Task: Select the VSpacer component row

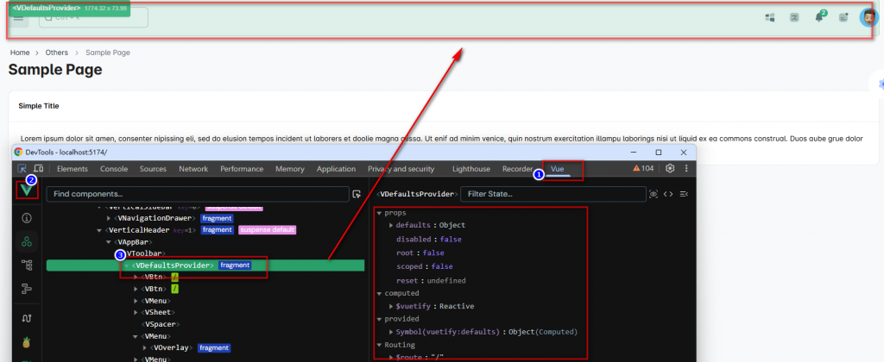Action: click(x=160, y=324)
